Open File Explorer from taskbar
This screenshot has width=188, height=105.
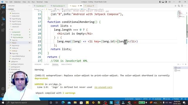click(75, 102)
